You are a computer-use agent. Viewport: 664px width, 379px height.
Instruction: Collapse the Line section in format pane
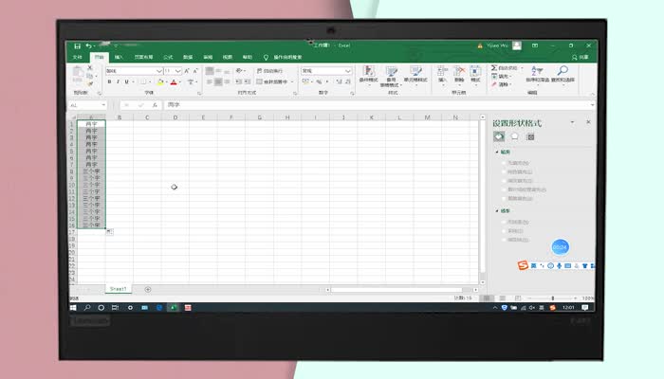point(497,210)
